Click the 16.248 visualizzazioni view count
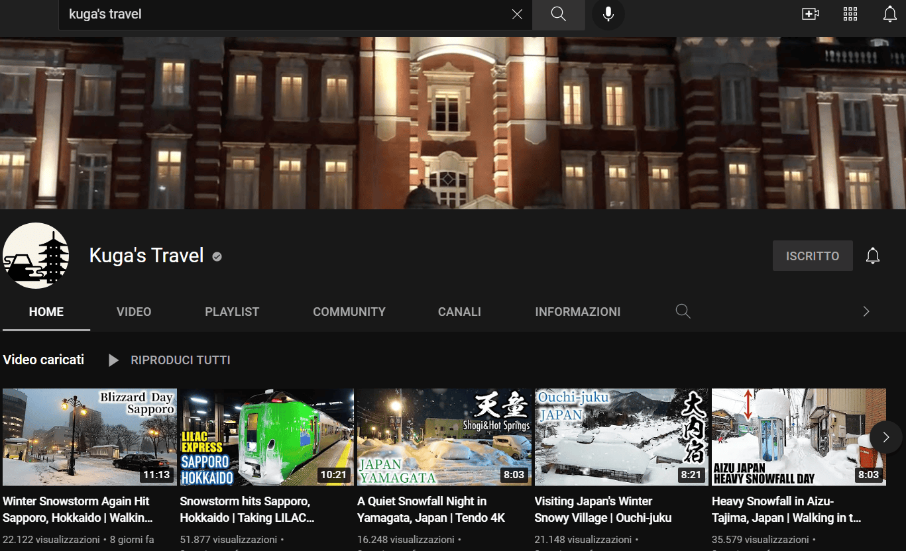 click(x=406, y=540)
